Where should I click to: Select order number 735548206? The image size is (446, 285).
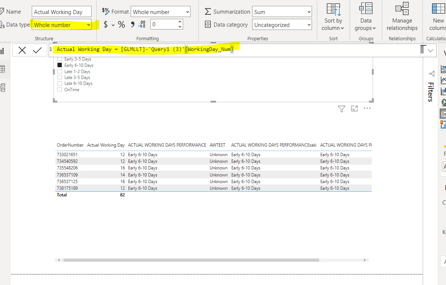click(x=67, y=168)
